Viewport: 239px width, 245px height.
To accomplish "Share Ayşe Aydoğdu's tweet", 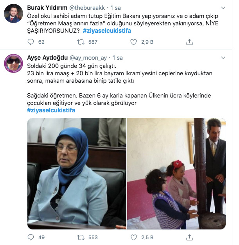I will pos(189,237).
